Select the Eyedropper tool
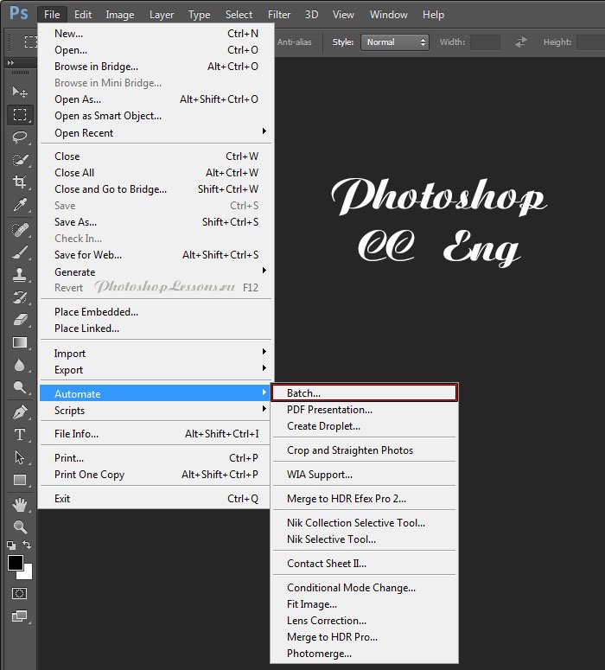 pyautogui.click(x=19, y=205)
